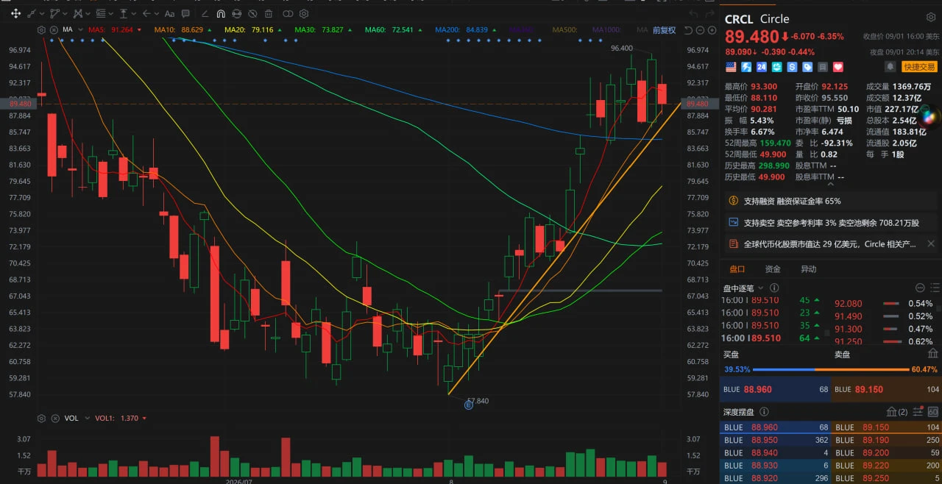Screen dimensions: 942x484
Task: Zoom in chart with plus icon
Action: [712, 30]
